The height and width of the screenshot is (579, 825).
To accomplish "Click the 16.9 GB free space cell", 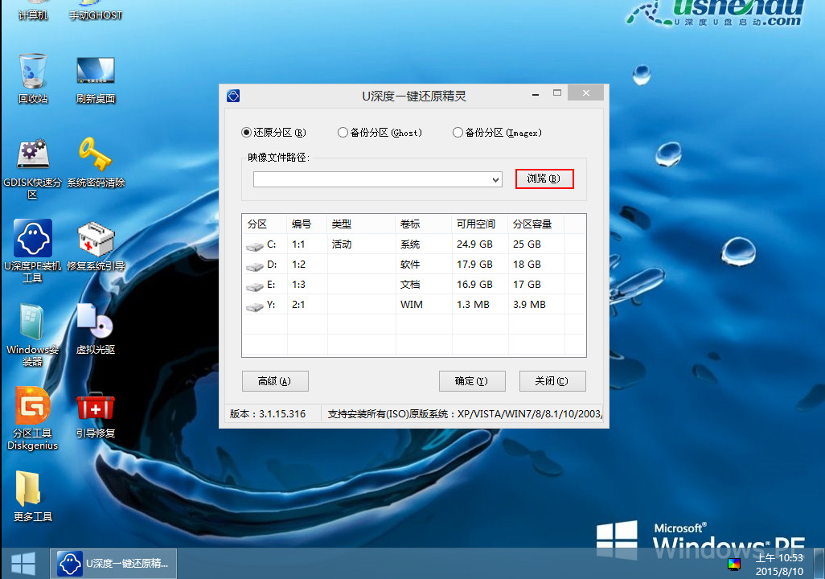I will pos(474,285).
